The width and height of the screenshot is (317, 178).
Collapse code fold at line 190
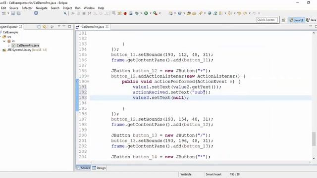[88, 82]
